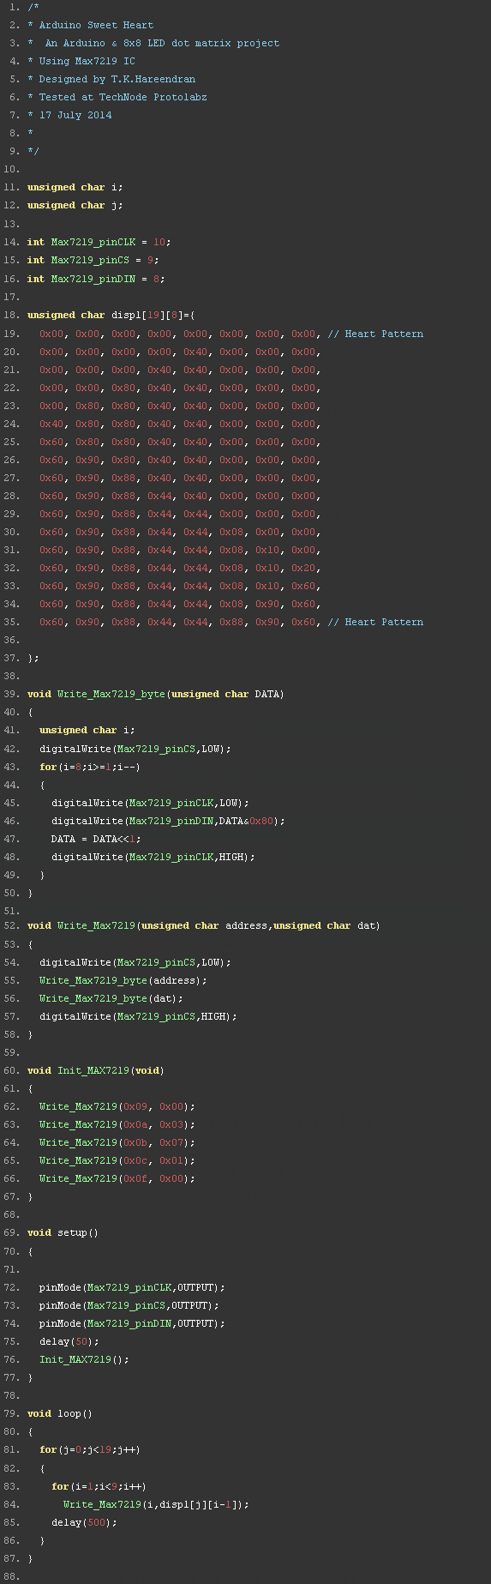
Task: Select "Write_Max7219(0x09, 0x00);" call
Action: click(x=117, y=1106)
